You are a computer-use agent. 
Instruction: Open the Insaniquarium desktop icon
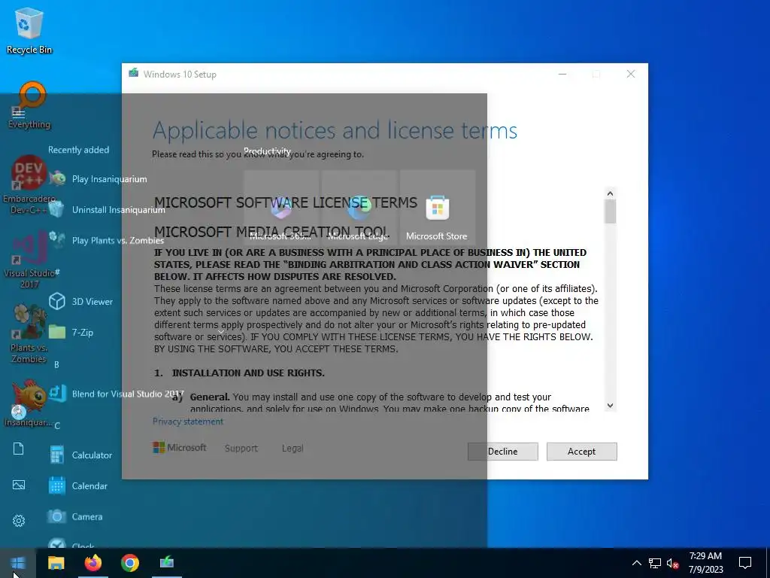(28, 403)
